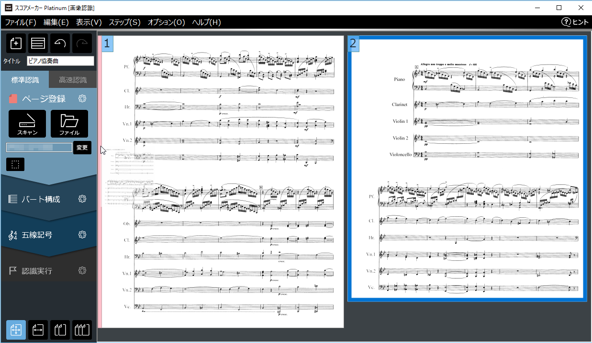The image size is (592, 343).
Task: Click the page number 2 badge
Action: (353, 44)
